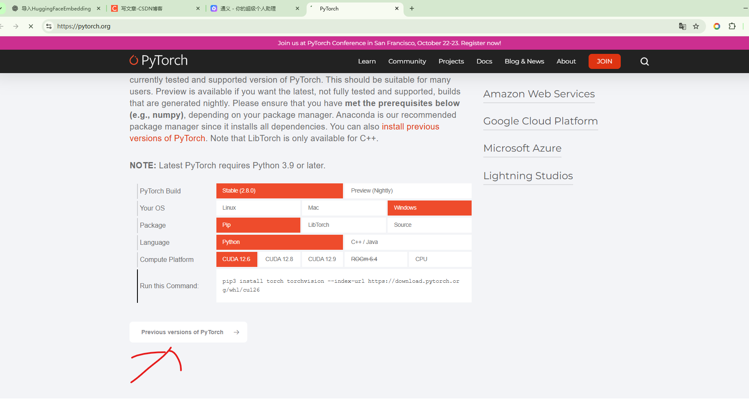Go forward with the browser arrow
This screenshot has height=406, width=749.
[x=16, y=26]
